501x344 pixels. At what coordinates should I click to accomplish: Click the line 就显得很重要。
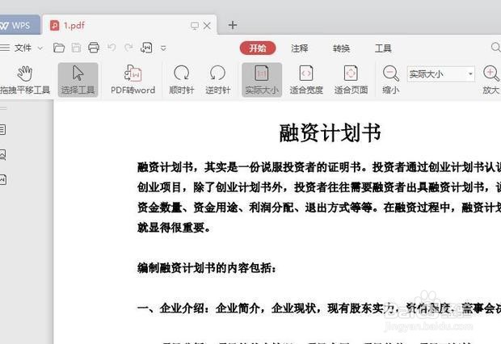tap(174, 228)
